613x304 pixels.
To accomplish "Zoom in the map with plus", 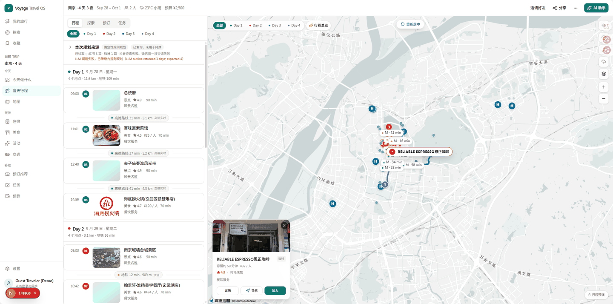I will (x=604, y=87).
